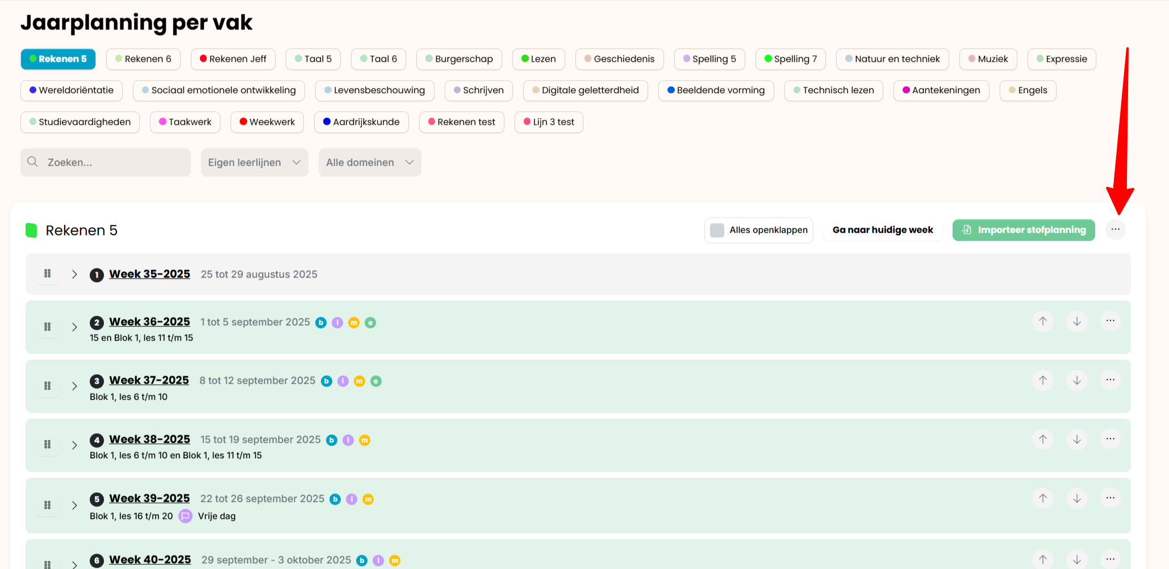Screen dimensions: 1169x569
Task: Open more options for Week 39-2025
Action: (x=1110, y=499)
